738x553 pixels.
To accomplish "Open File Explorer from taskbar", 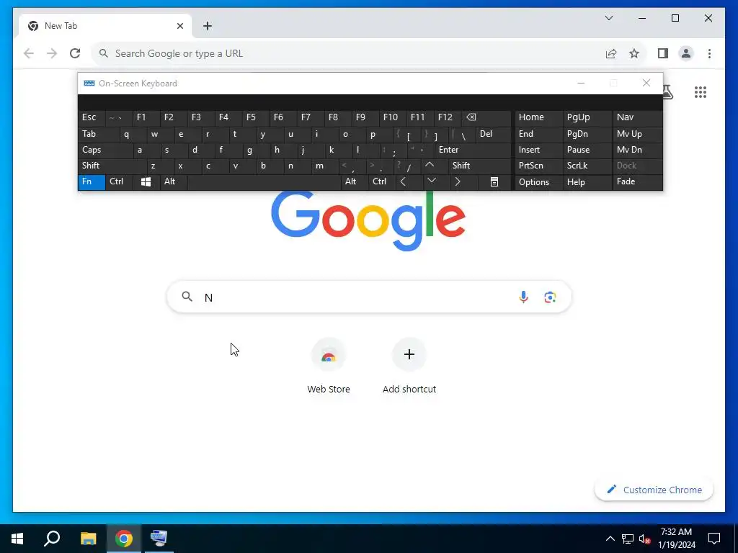I will tap(88, 539).
